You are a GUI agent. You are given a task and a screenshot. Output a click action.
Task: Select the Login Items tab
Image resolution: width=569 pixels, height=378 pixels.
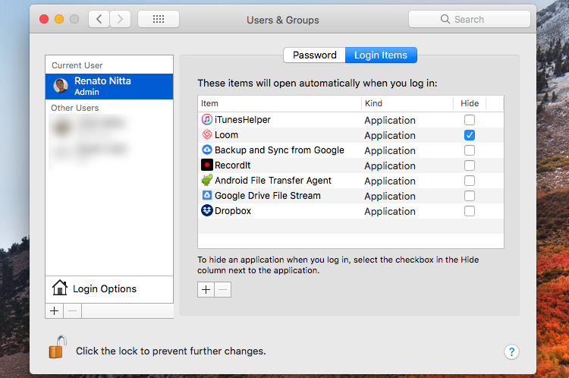coord(381,55)
